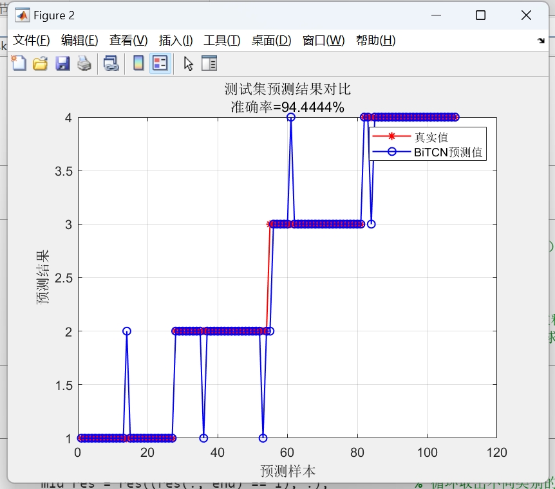Open the 工具(T) menu
This screenshot has width=555, height=489.
221,40
